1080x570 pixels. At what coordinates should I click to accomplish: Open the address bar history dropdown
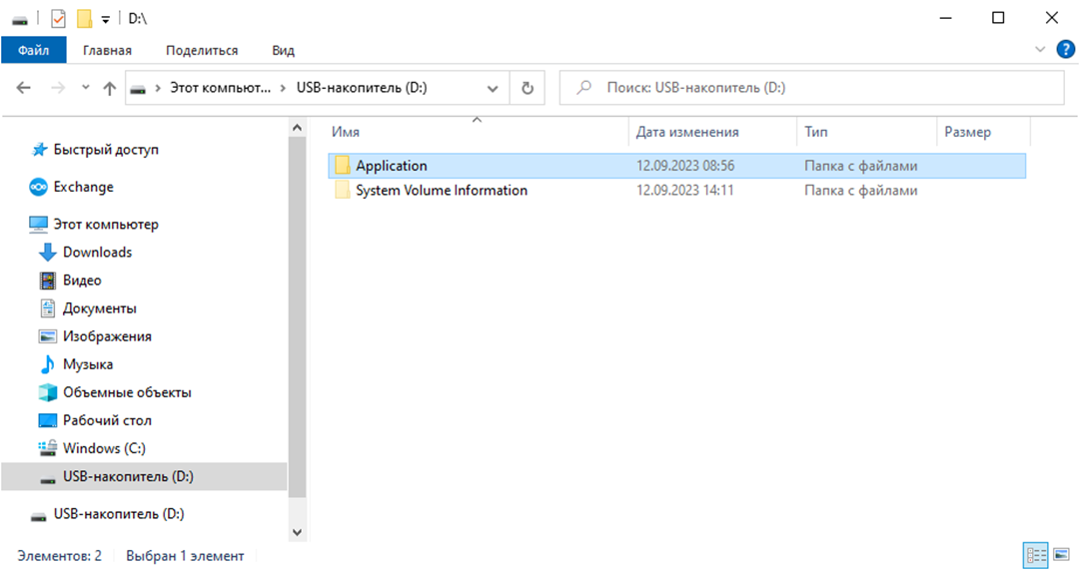click(493, 88)
